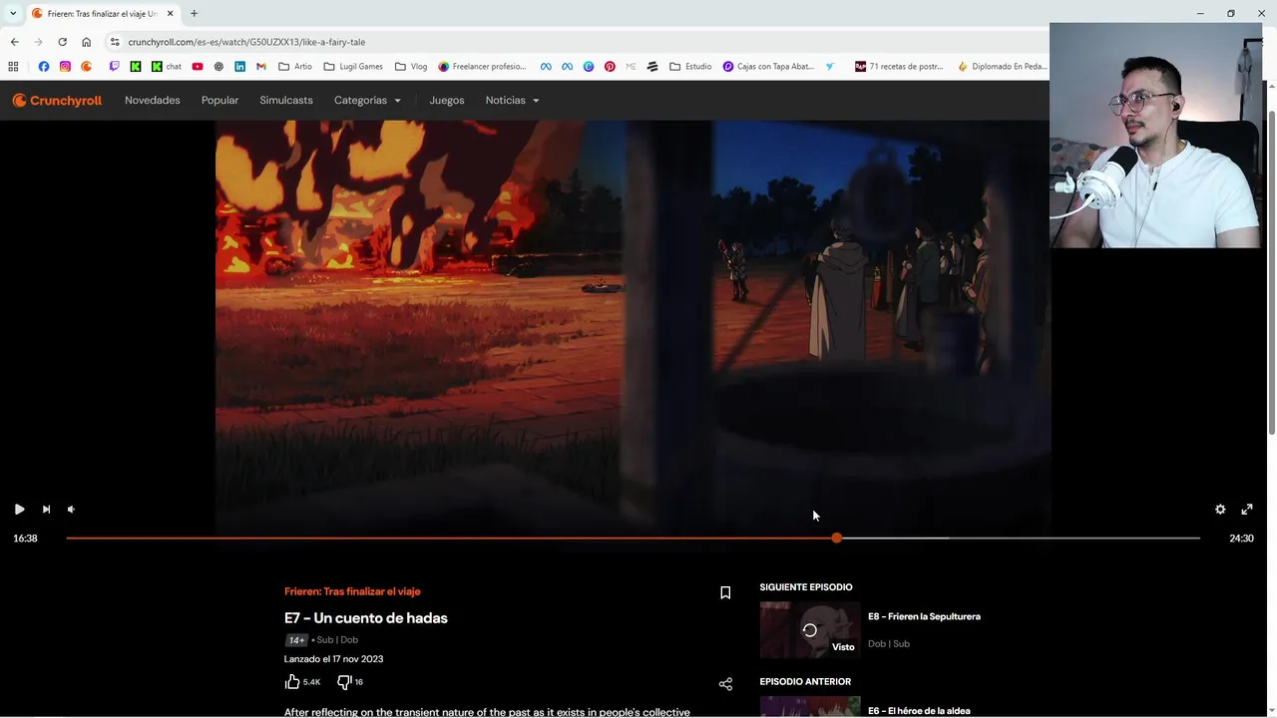Go to Simulcasts page
Image resolution: width=1277 pixels, height=718 pixels.
tap(286, 100)
